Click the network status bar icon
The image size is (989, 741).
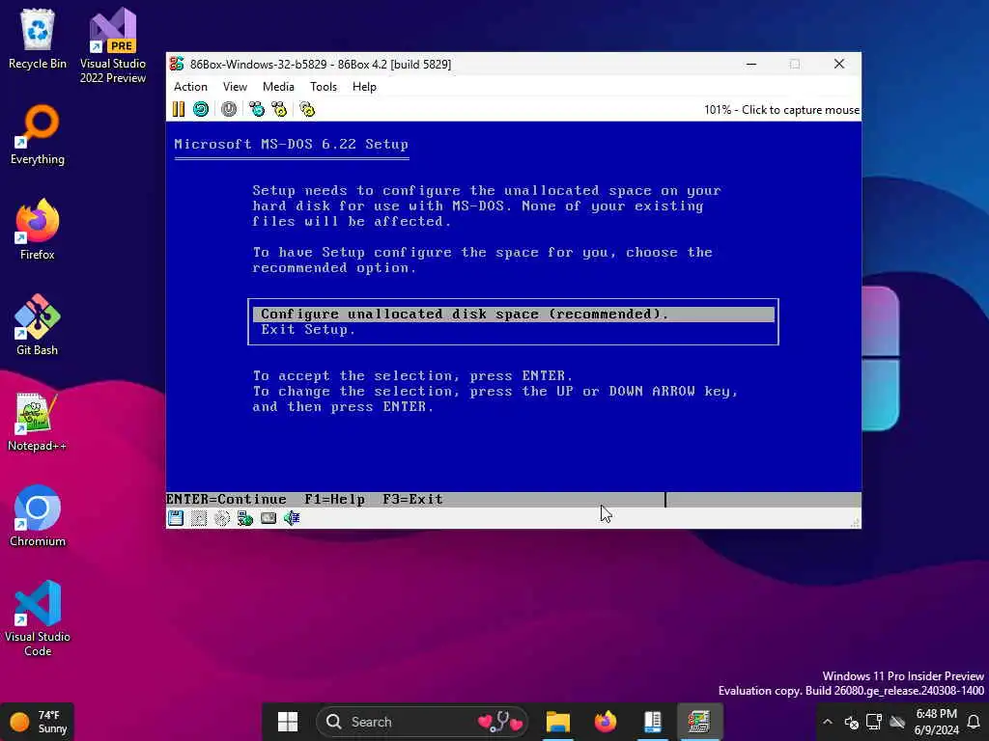(x=245, y=518)
